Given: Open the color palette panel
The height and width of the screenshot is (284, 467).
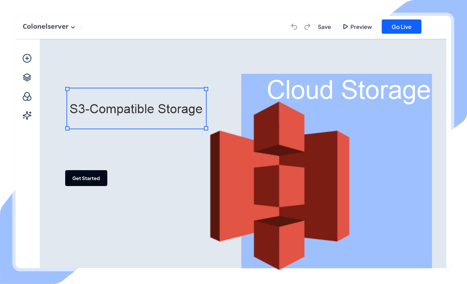Looking at the screenshot, I should pos(27,96).
